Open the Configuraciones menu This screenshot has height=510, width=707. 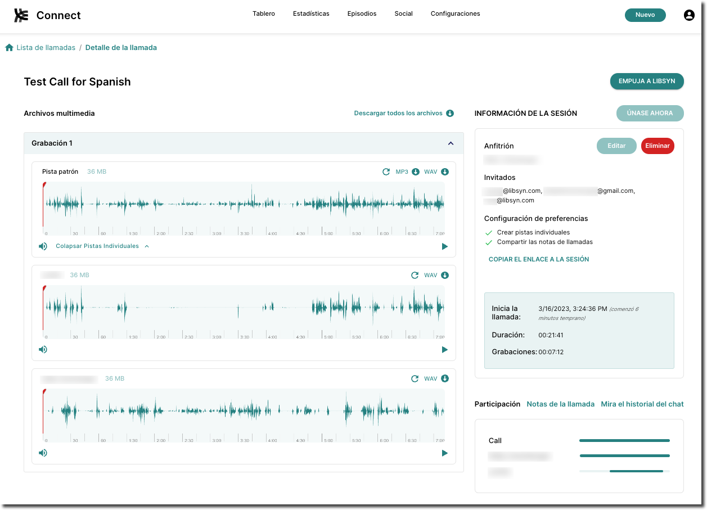pyautogui.click(x=455, y=13)
